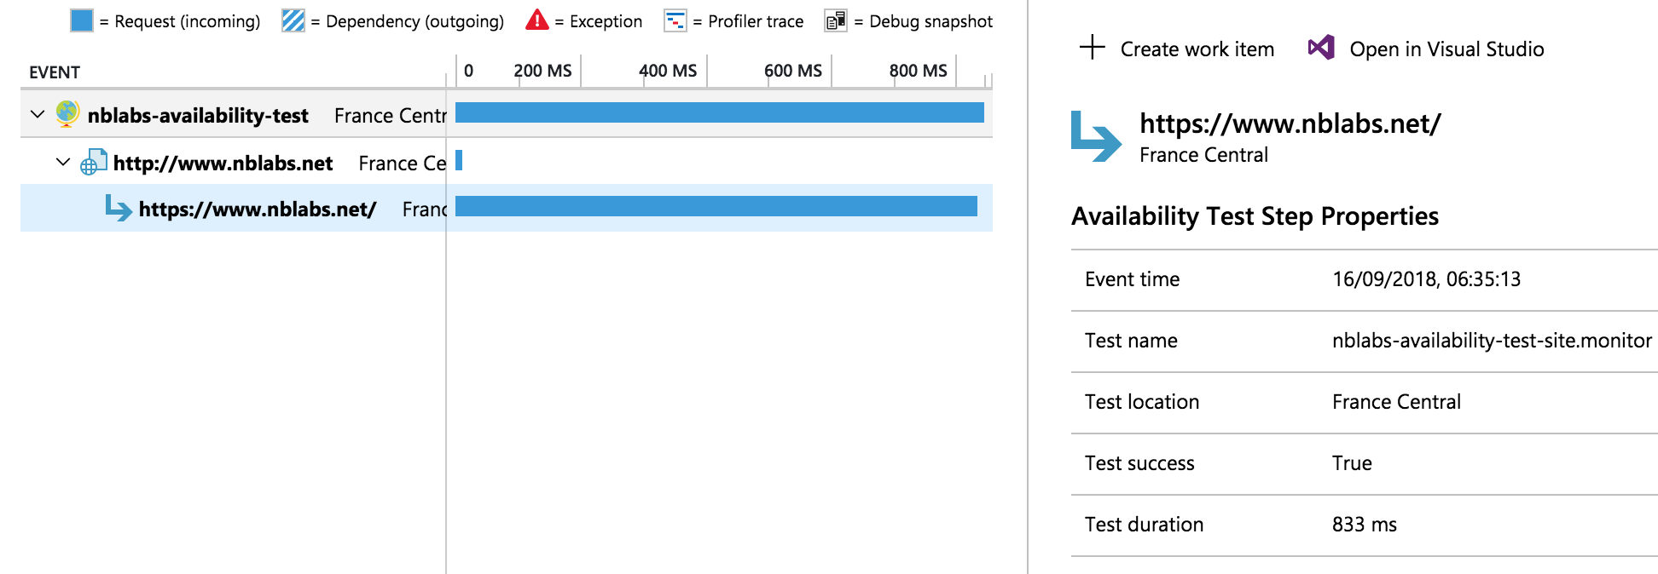Click the Dependency (outgoing) striped legend swatch
The width and height of the screenshot is (1658, 574).
[x=293, y=20]
